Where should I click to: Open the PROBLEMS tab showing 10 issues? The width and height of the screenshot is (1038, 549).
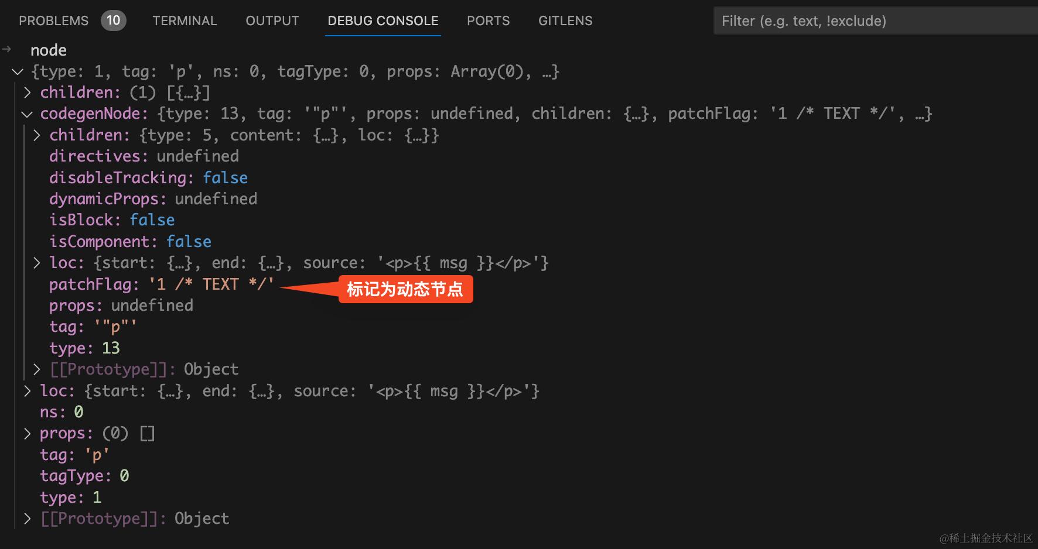coord(53,20)
